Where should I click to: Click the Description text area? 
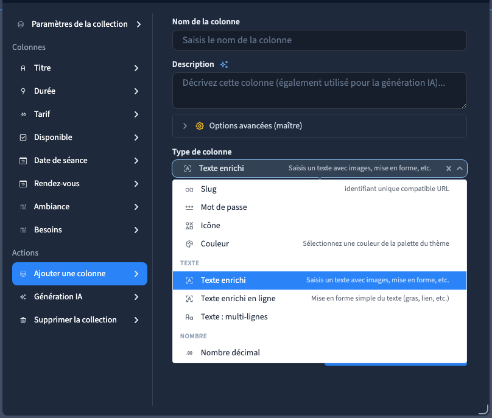tap(320, 91)
